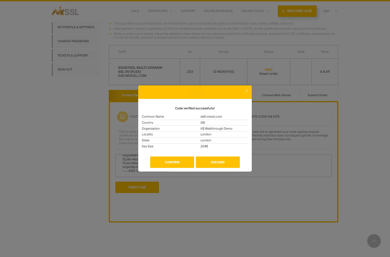This screenshot has height=257, width=390.
Task: Click the monitor icon beside Paste CSR
Action: click(x=122, y=117)
